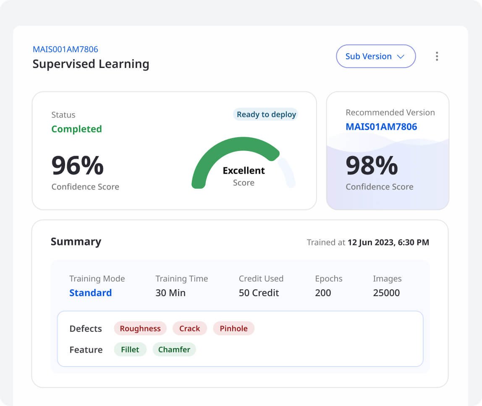Click the 25000 images count
482x406 pixels.
(x=386, y=293)
